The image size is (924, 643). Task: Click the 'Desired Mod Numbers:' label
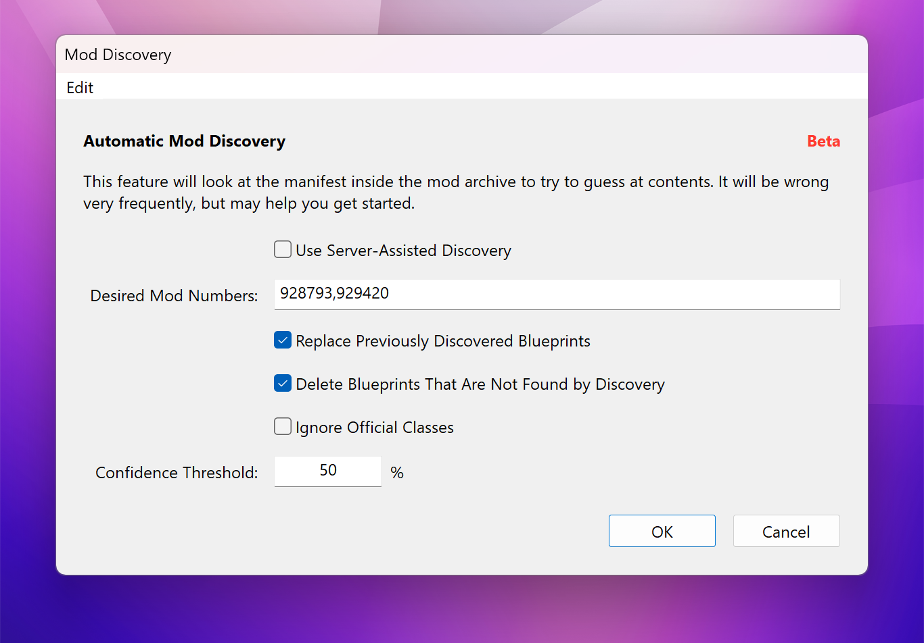coord(174,296)
